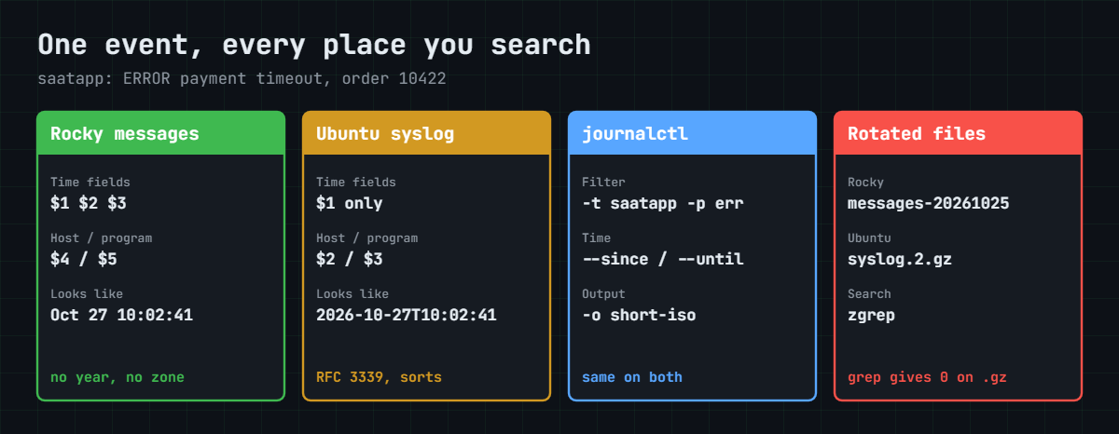Select the option '-t saatapp -p err'

[x=663, y=203]
